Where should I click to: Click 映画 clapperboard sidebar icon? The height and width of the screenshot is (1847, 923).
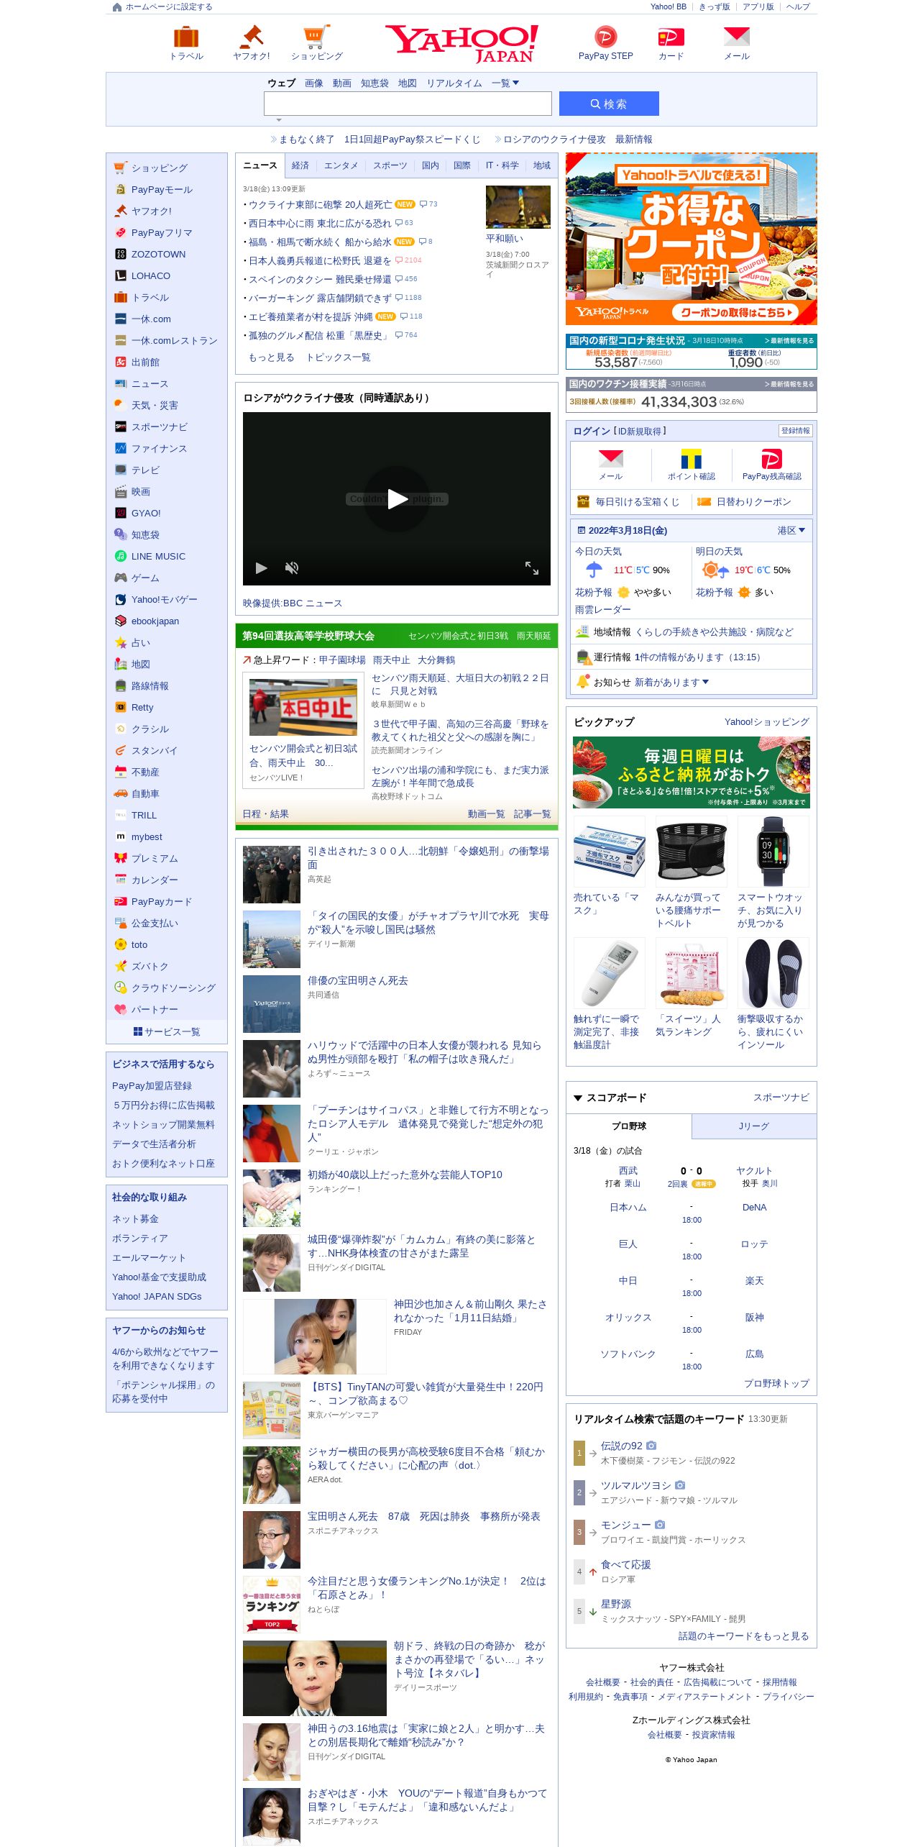[x=121, y=491]
